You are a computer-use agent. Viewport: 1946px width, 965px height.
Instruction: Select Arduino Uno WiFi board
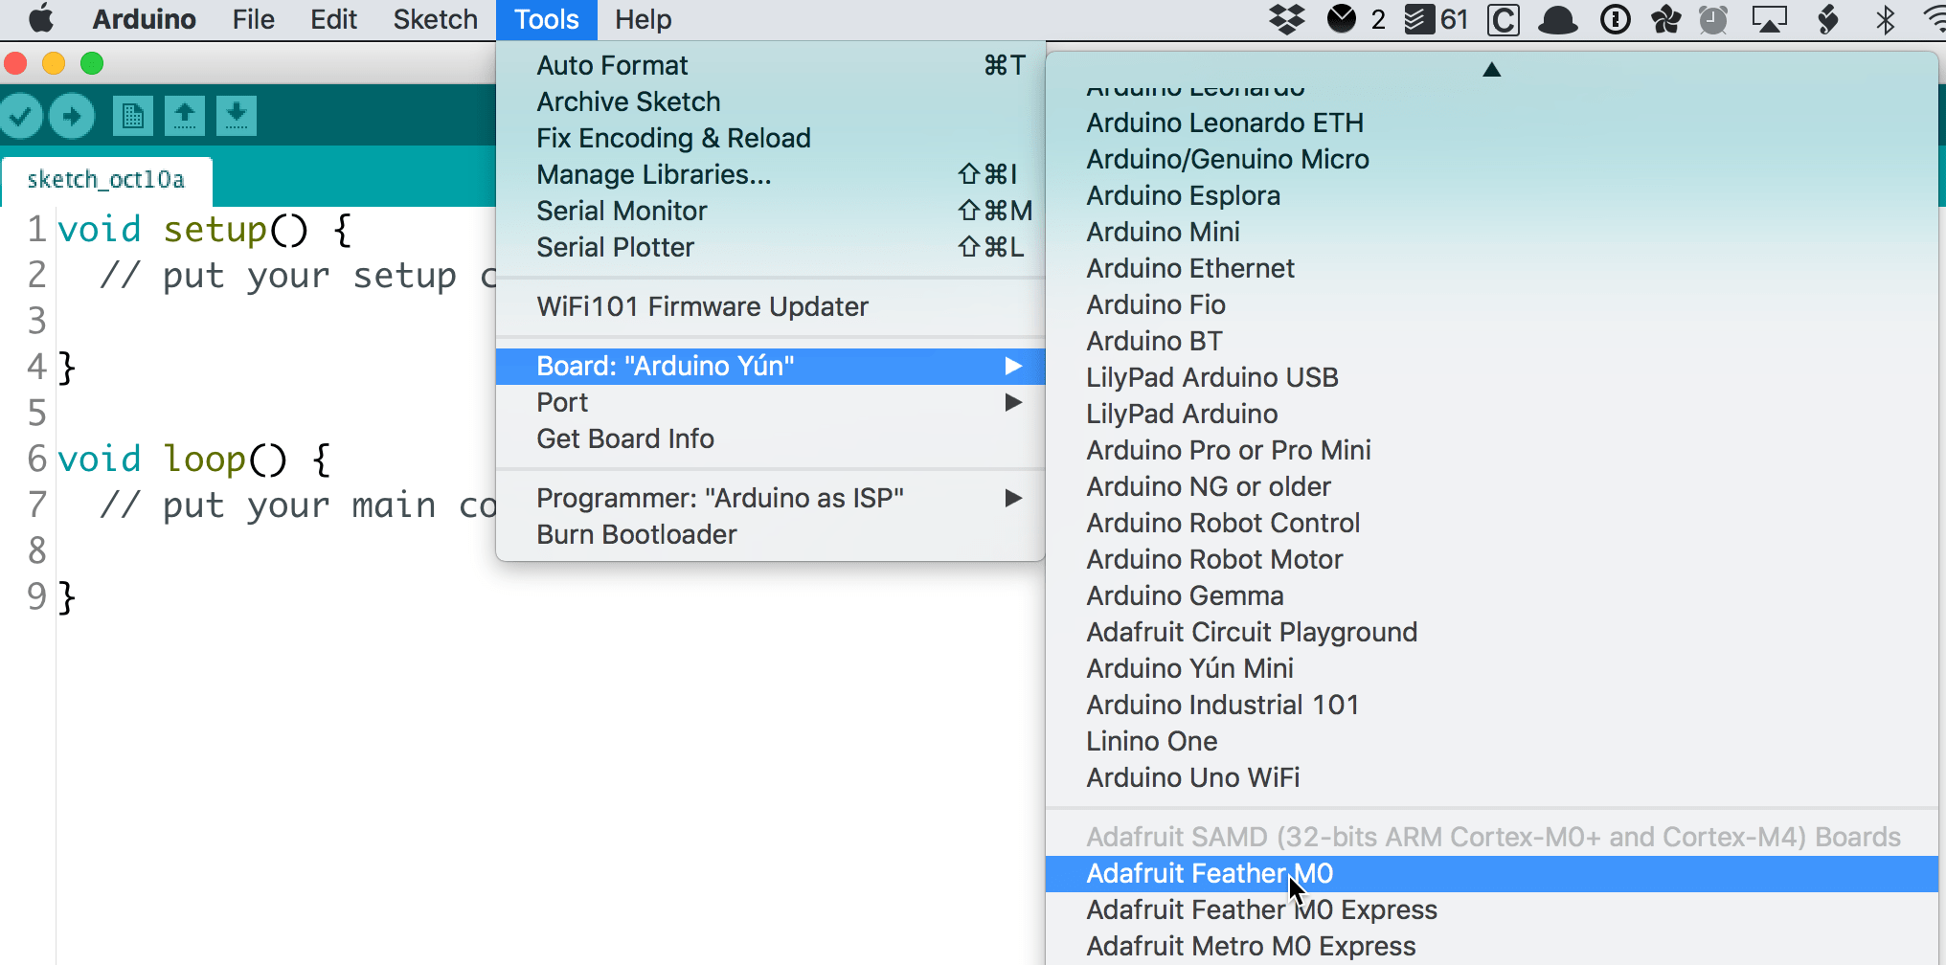pyautogui.click(x=1492, y=777)
